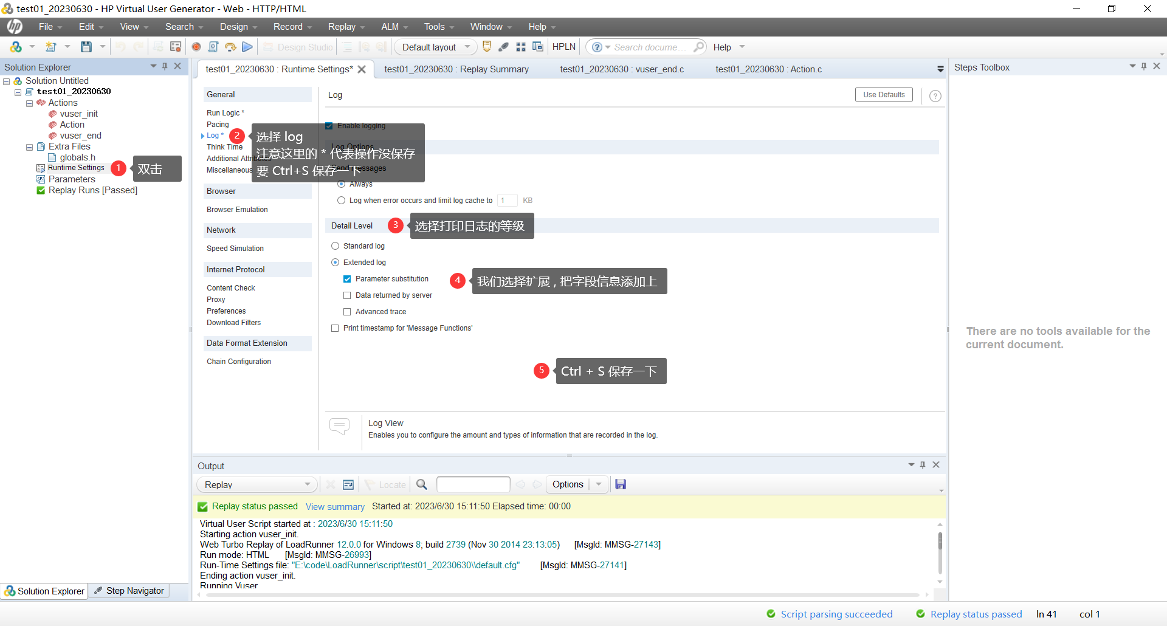The image size is (1167, 626).
Task: Select Standard log radio button
Action: [335, 246]
